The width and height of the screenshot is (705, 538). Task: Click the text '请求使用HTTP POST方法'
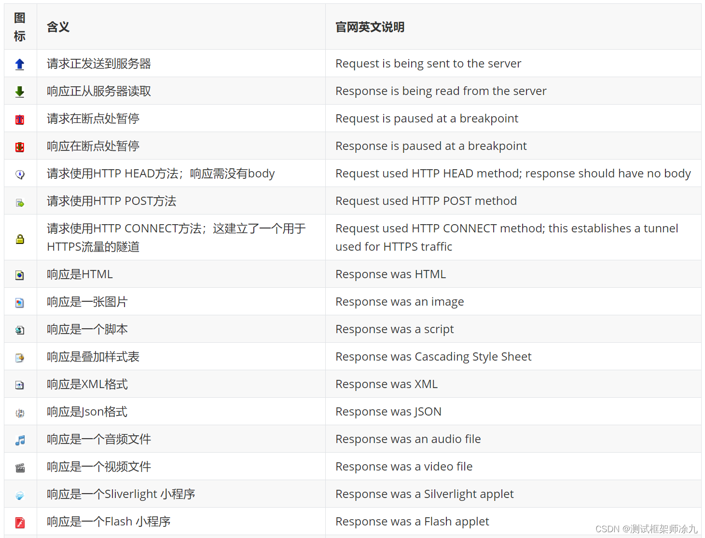pyautogui.click(x=111, y=201)
